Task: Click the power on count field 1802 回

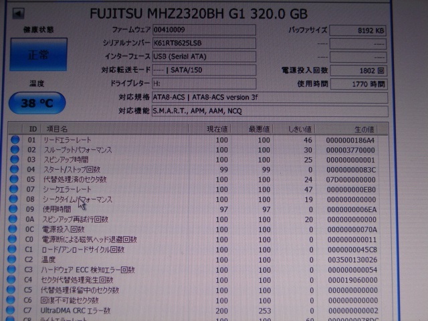Action: click(x=358, y=71)
